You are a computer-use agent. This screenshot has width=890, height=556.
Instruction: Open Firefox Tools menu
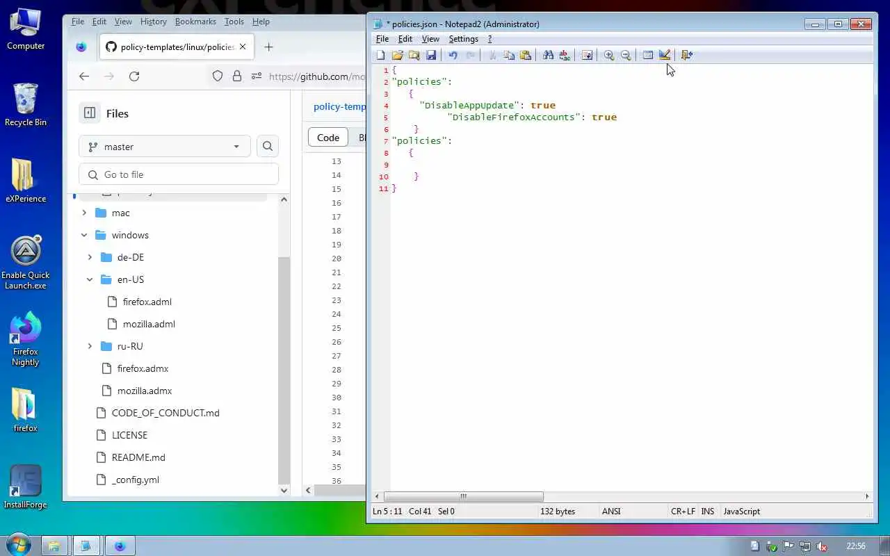pos(234,22)
